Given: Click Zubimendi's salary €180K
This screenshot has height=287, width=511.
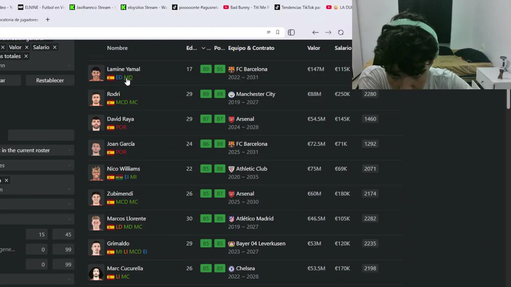Looking at the screenshot, I should pyautogui.click(x=342, y=194).
